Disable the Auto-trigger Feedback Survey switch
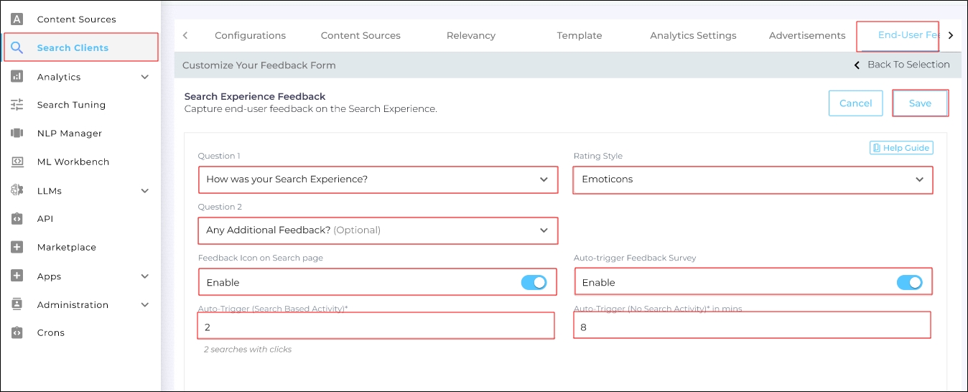 909,283
